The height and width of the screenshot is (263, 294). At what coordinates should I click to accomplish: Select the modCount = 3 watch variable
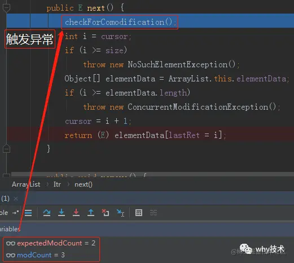pyautogui.click(x=36, y=255)
